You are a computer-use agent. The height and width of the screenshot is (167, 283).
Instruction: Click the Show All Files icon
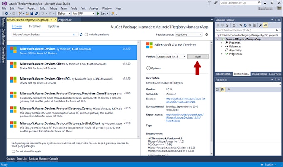point(254,25)
